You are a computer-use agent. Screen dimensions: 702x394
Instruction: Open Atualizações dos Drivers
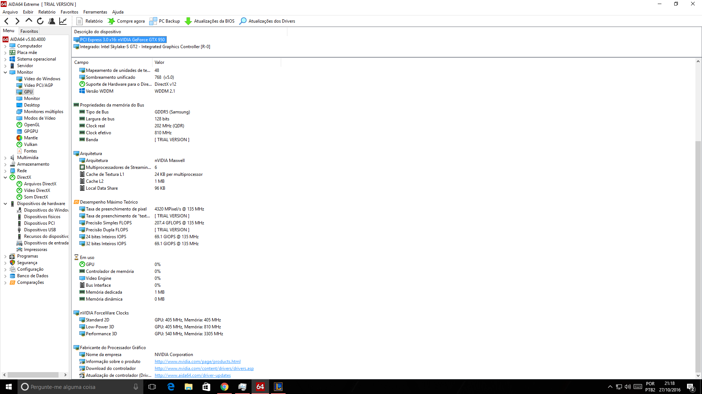pos(267,21)
